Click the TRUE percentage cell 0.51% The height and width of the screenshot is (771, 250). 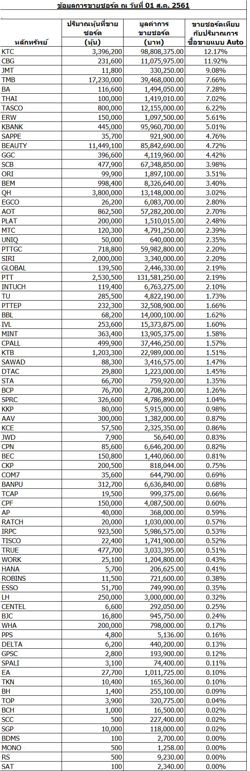215,550
